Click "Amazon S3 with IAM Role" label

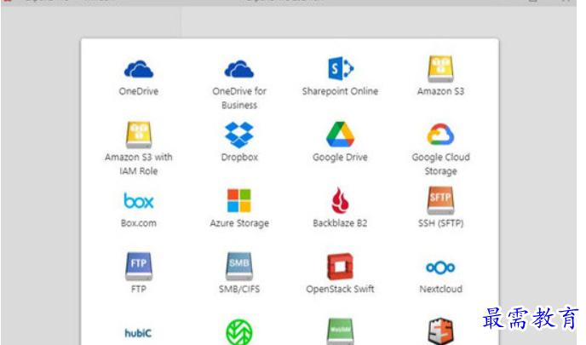[x=139, y=164]
